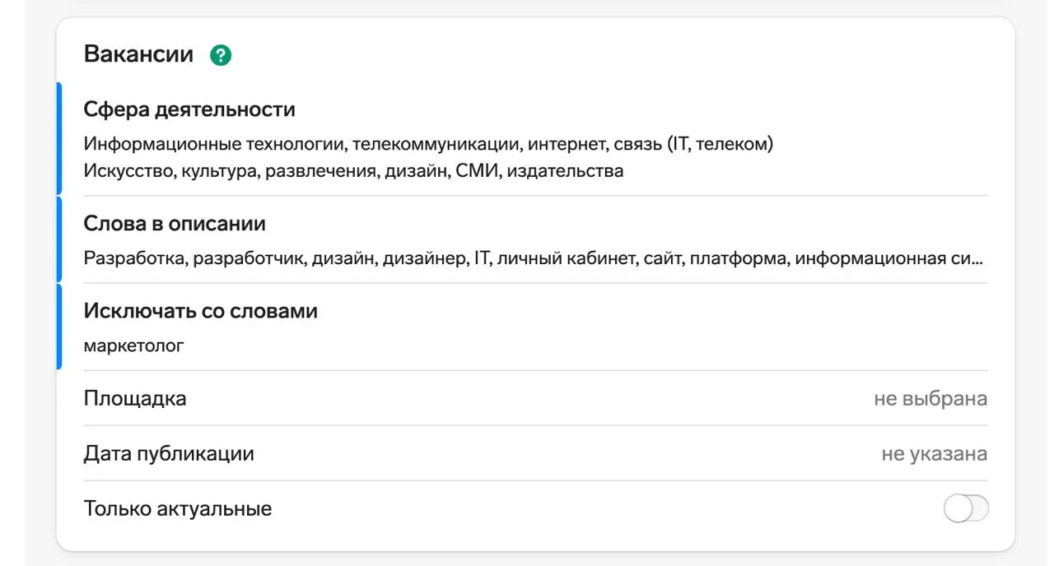Open the Дата публикации filter row

coord(169,453)
